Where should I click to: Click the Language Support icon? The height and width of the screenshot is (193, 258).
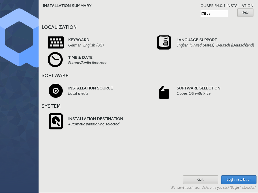(164, 42)
